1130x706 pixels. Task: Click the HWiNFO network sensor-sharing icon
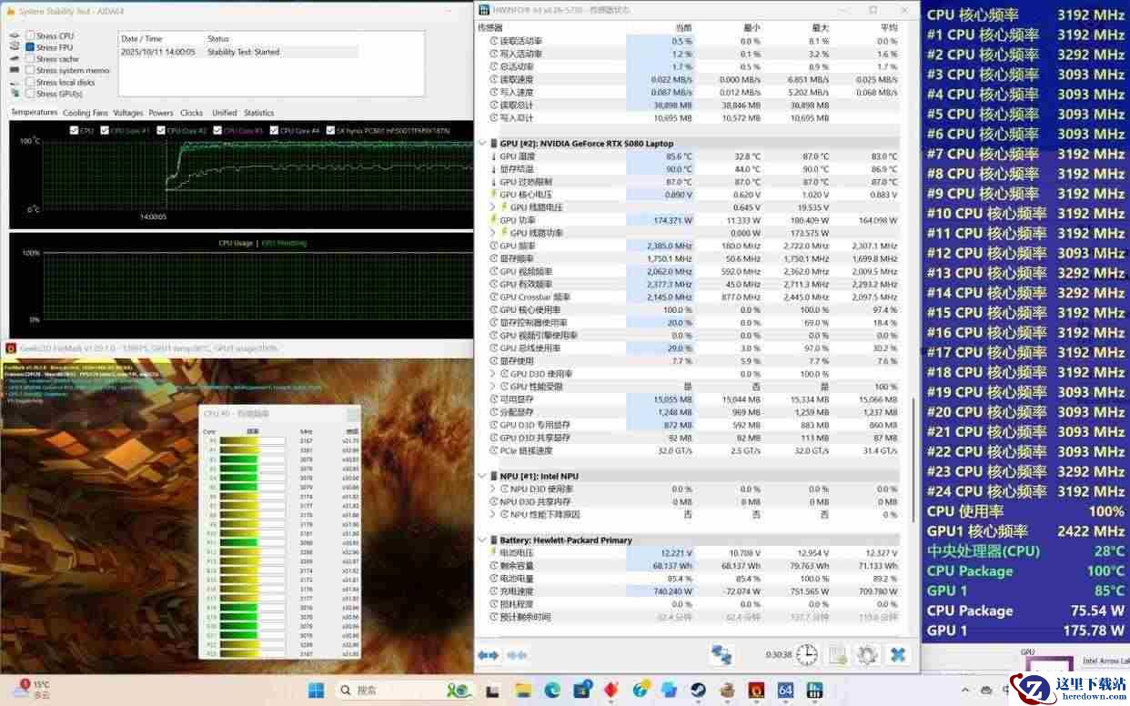pos(722,655)
